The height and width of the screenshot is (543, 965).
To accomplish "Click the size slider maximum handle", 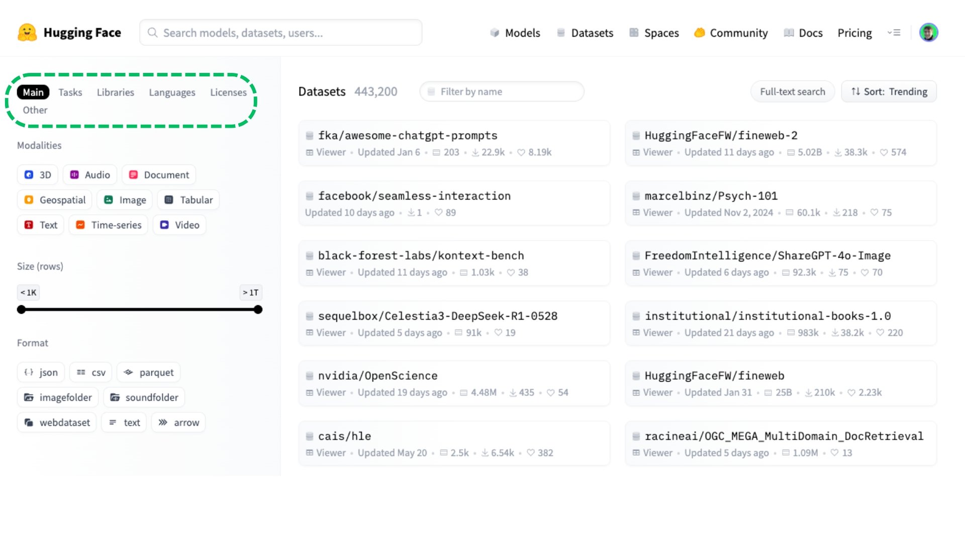I will pyautogui.click(x=258, y=310).
